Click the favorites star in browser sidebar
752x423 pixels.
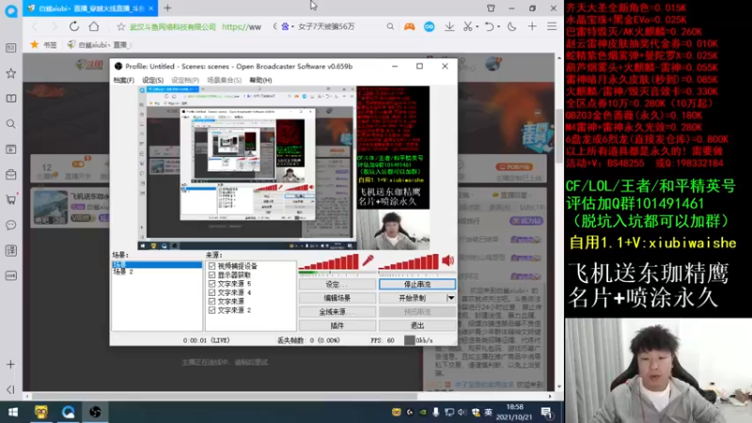tap(11, 73)
